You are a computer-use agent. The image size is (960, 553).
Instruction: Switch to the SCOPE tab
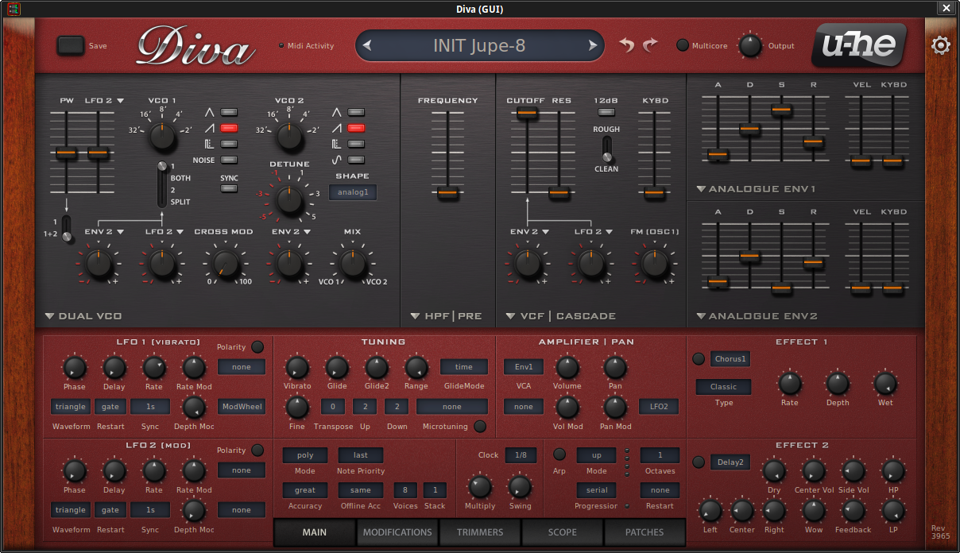click(563, 532)
